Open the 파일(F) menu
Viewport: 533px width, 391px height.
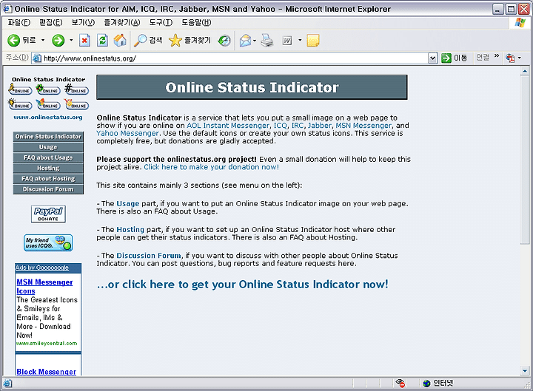click(19, 22)
